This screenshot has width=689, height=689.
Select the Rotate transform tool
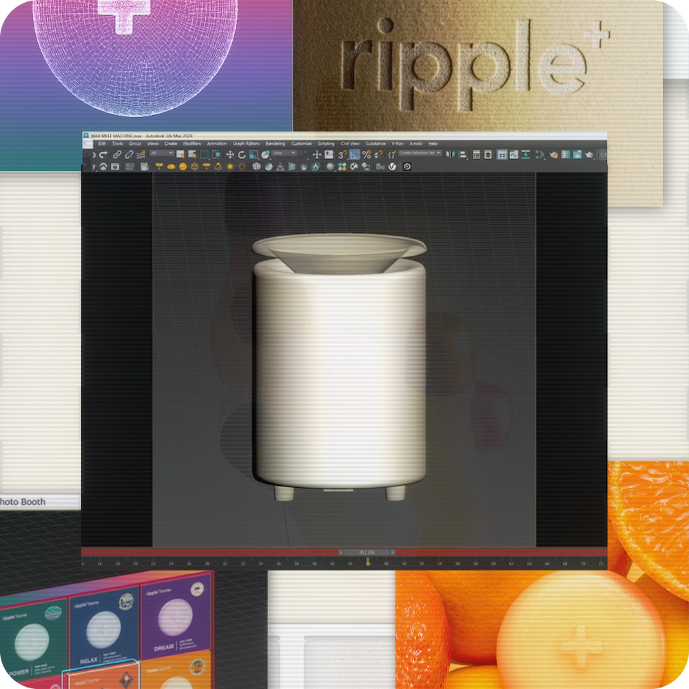coord(242,155)
